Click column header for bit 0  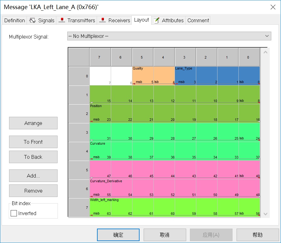coord(249,57)
